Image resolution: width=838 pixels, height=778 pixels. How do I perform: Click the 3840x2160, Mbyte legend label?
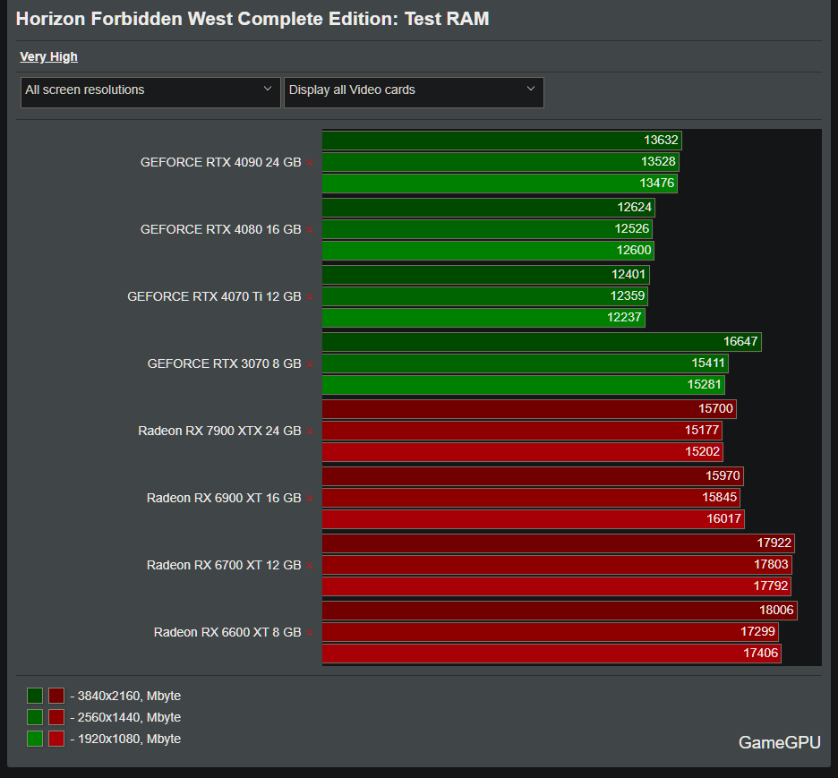pyautogui.click(x=125, y=696)
